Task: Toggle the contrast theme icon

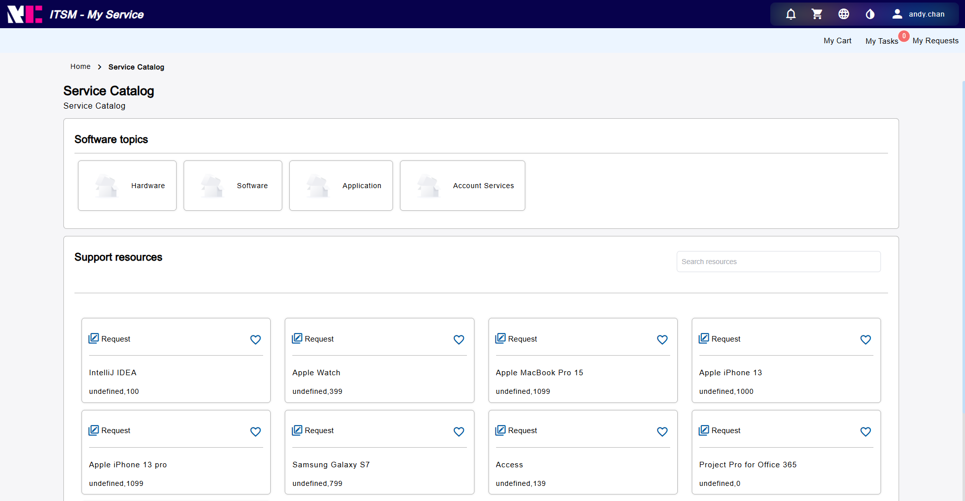Action: pos(870,14)
